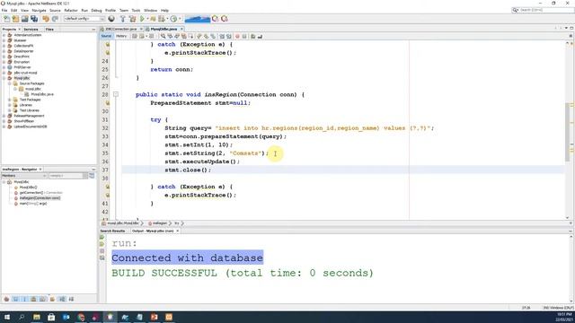Click the Source view button
The width and height of the screenshot is (575, 323).
click(106, 36)
